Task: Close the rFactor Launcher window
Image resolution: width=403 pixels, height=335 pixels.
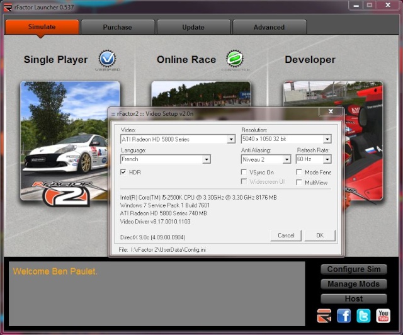Action: pos(388,6)
